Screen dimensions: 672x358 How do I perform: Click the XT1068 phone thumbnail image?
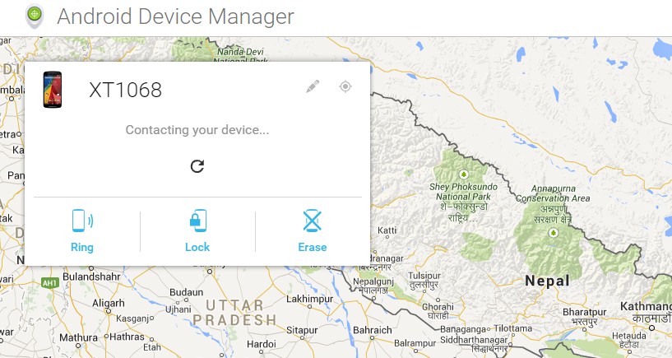[54, 89]
